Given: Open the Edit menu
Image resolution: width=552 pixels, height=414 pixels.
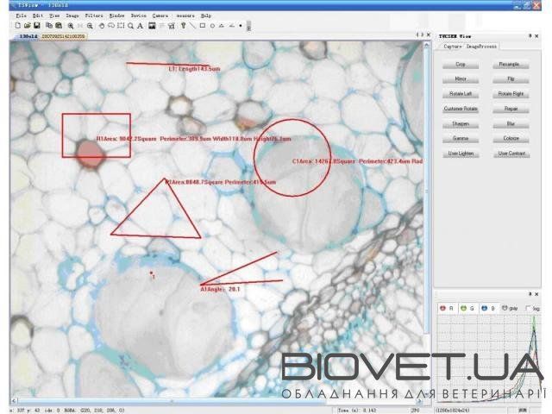Looking at the screenshot, I should click(38, 16).
